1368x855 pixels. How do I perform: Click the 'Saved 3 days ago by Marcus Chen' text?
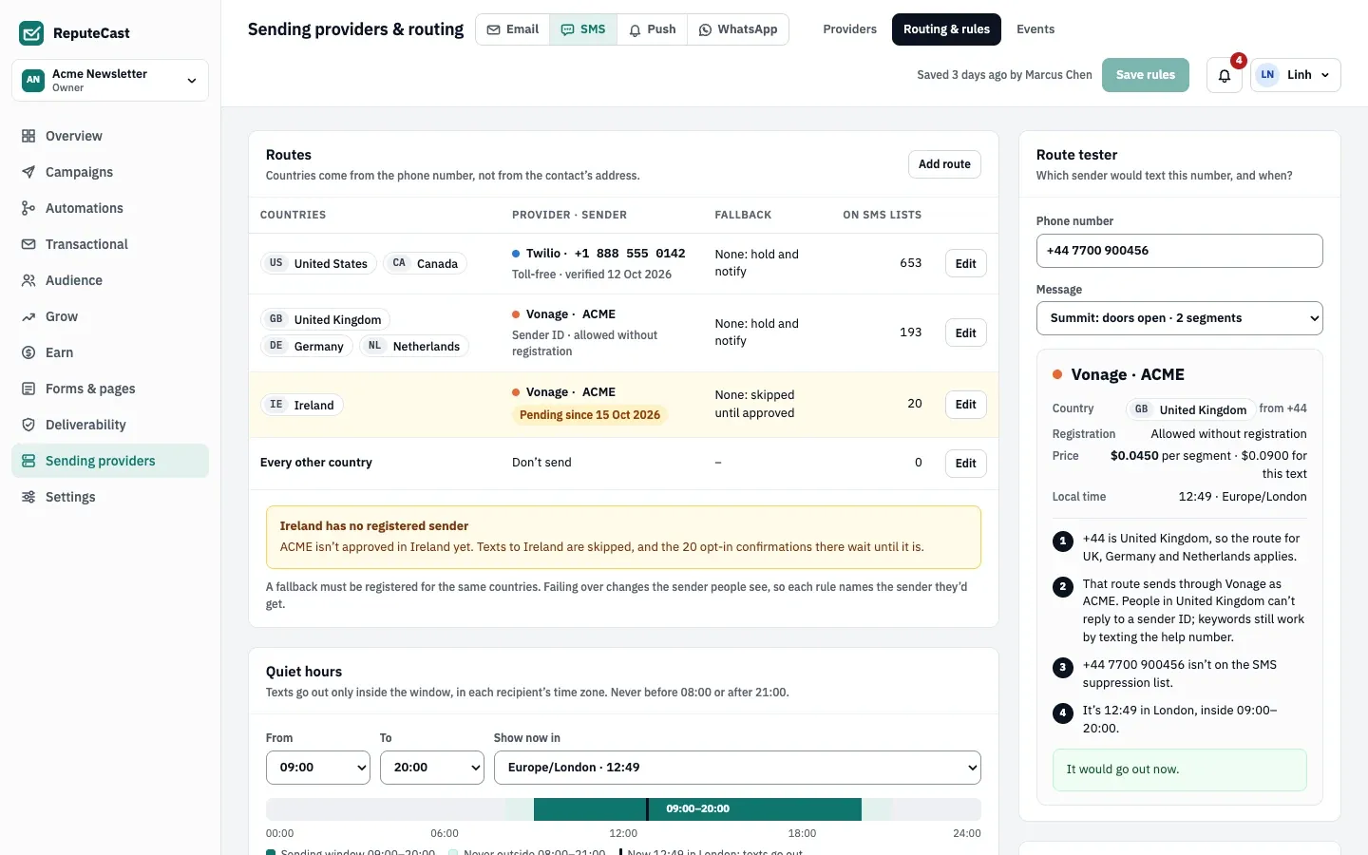(1004, 75)
